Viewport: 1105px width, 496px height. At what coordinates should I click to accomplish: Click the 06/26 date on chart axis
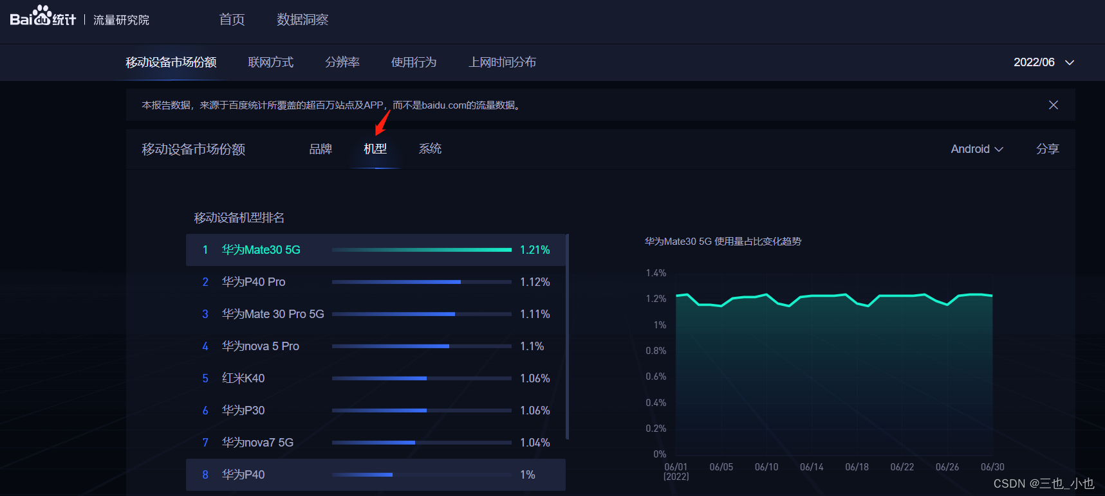click(x=947, y=467)
